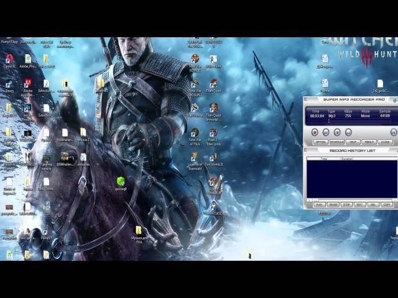This screenshot has height=298, width=398.
Task: Click STOP under the Record History List
Action: [x=346, y=204]
